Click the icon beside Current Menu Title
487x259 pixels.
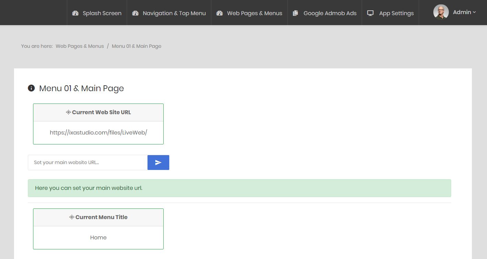point(72,217)
